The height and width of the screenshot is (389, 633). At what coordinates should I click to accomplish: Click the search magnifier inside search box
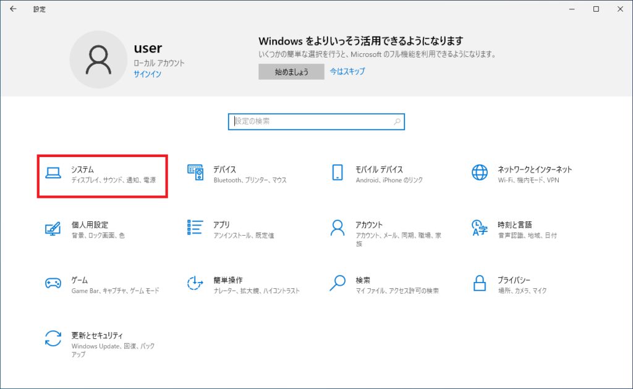(x=397, y=122)
